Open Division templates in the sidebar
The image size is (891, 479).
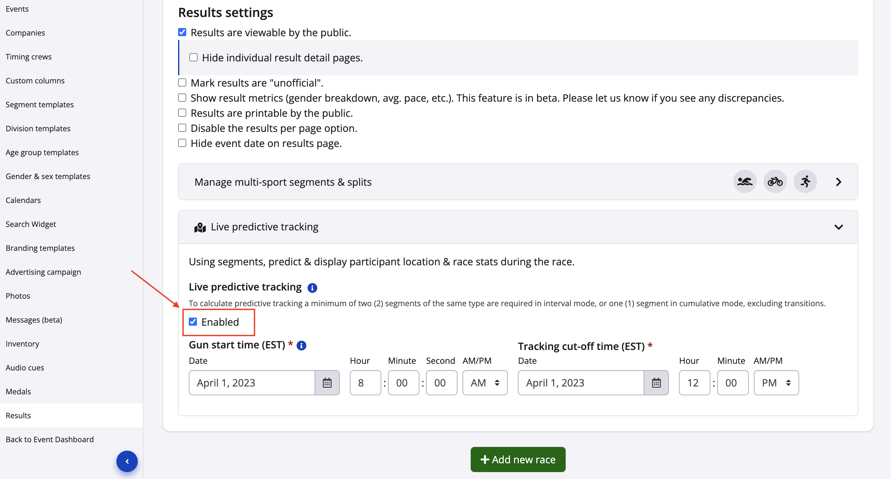click(38, 128)
